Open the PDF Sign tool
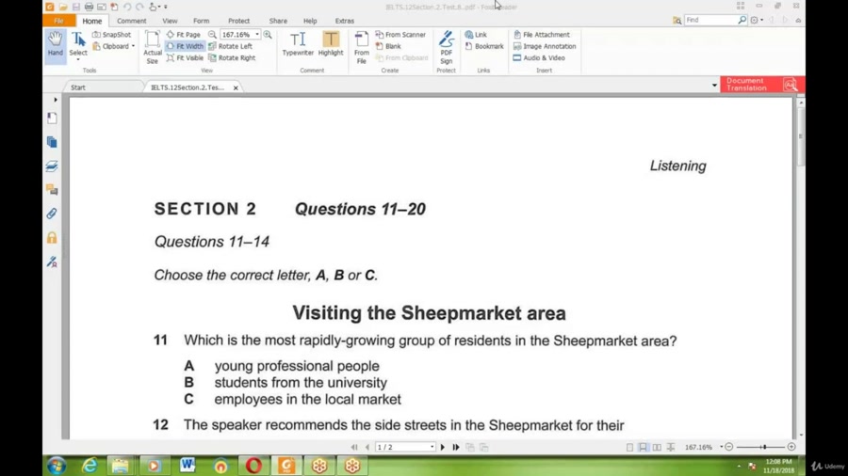 446,47
